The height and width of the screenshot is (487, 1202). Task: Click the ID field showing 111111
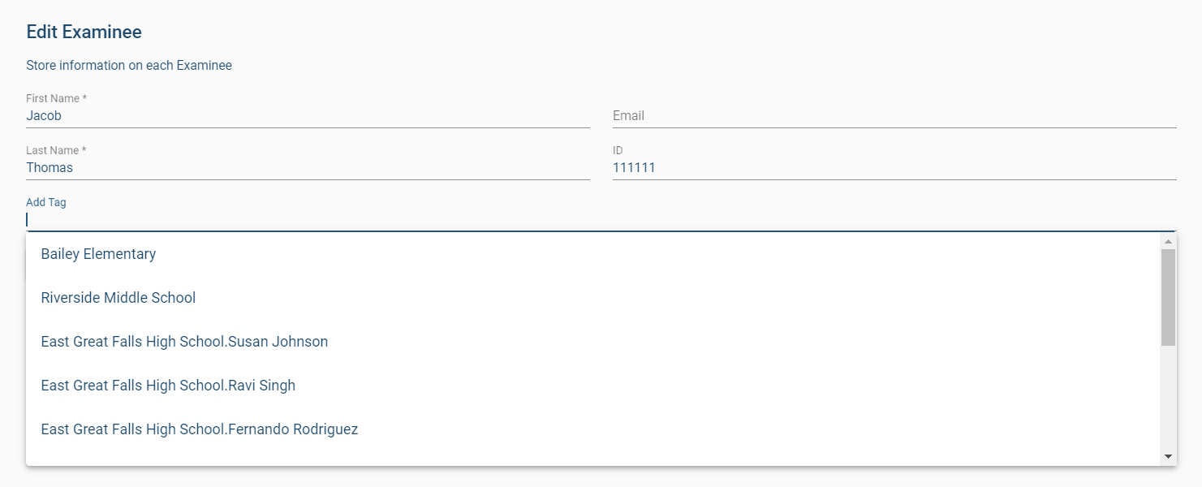click(894, 168)
